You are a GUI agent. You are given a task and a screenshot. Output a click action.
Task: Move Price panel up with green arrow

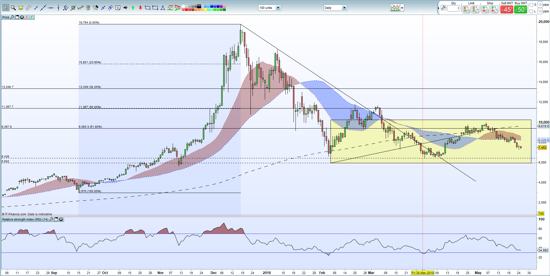(x=32, y=17)
